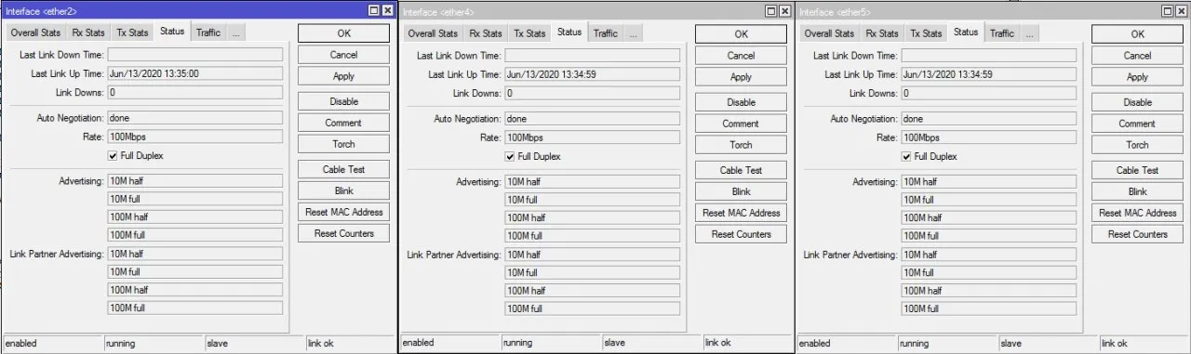Expand more tabs via '...' in ether2
1191x354 pixels.
[236, 33]
